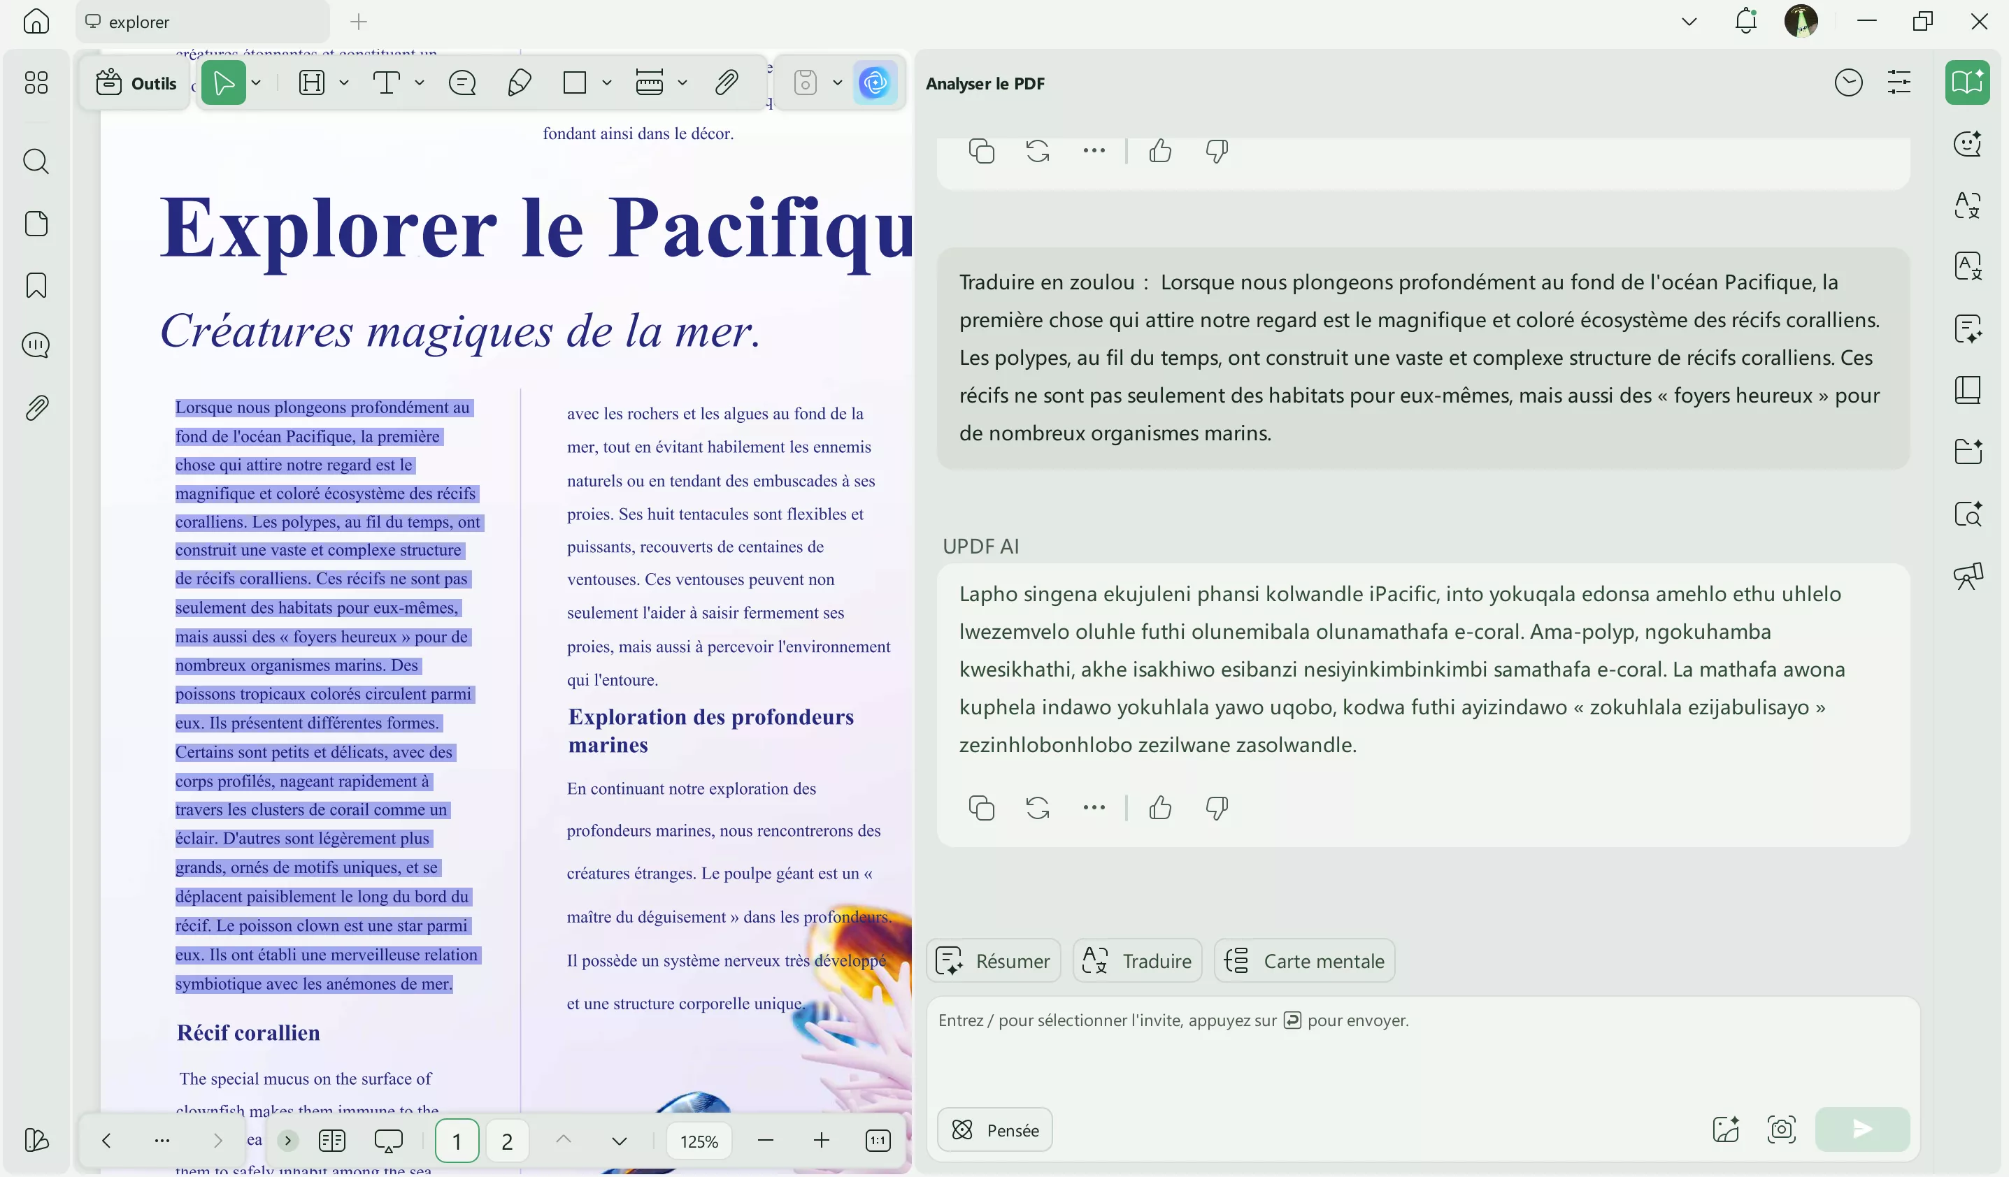Toggle the UPDF AI assistant panel button

pyautogui.click(x=875, y=83)
